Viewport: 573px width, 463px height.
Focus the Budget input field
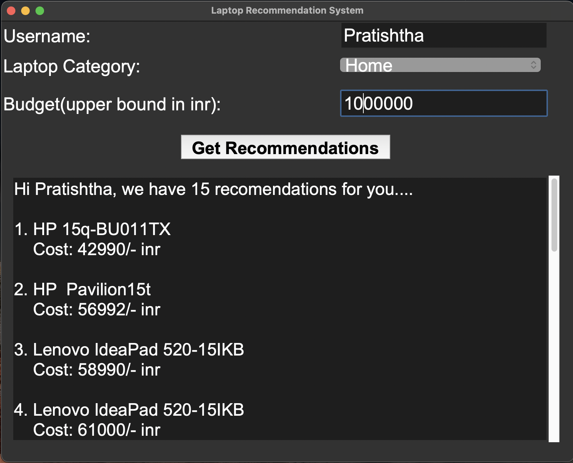point(444,103)
